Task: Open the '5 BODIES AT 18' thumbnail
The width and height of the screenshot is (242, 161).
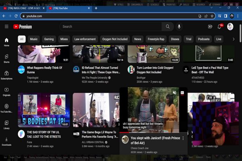Action: [x=44, y=110]
